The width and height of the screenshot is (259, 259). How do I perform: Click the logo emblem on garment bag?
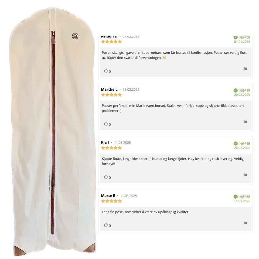coord(75,36)
